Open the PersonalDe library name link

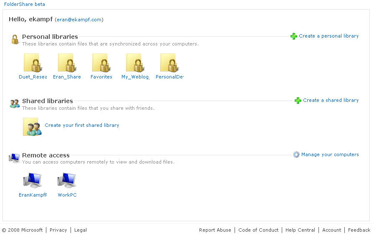[x=169, y=77]
